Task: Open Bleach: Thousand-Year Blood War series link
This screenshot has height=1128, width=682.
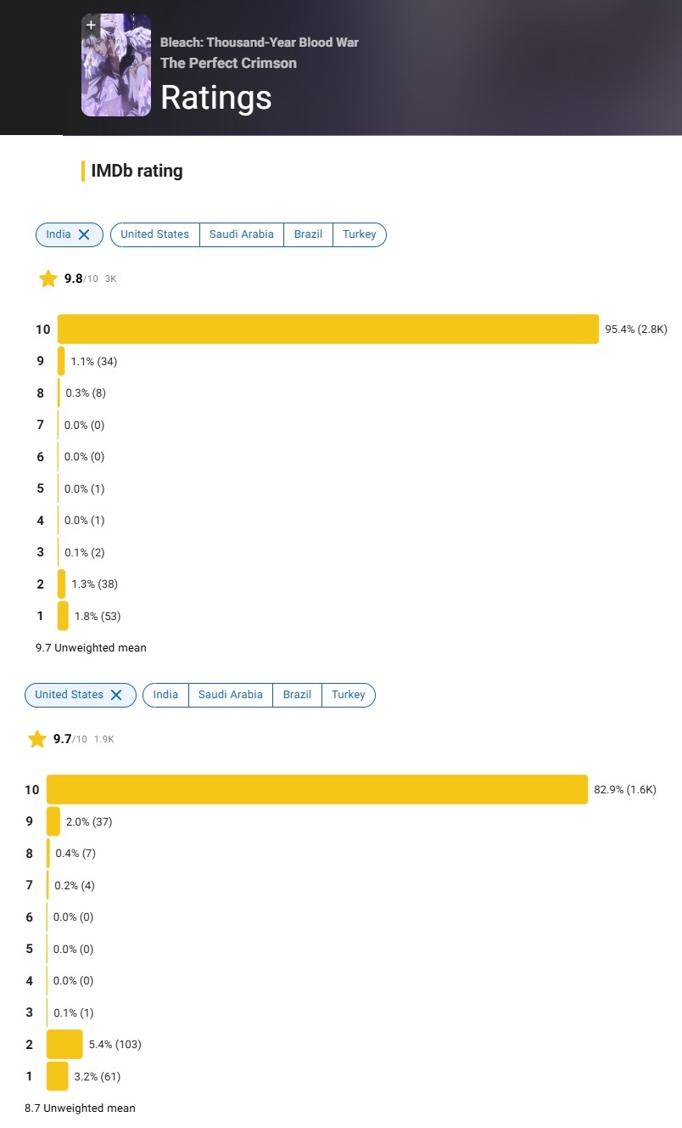Action: click(x=260, y=42)
